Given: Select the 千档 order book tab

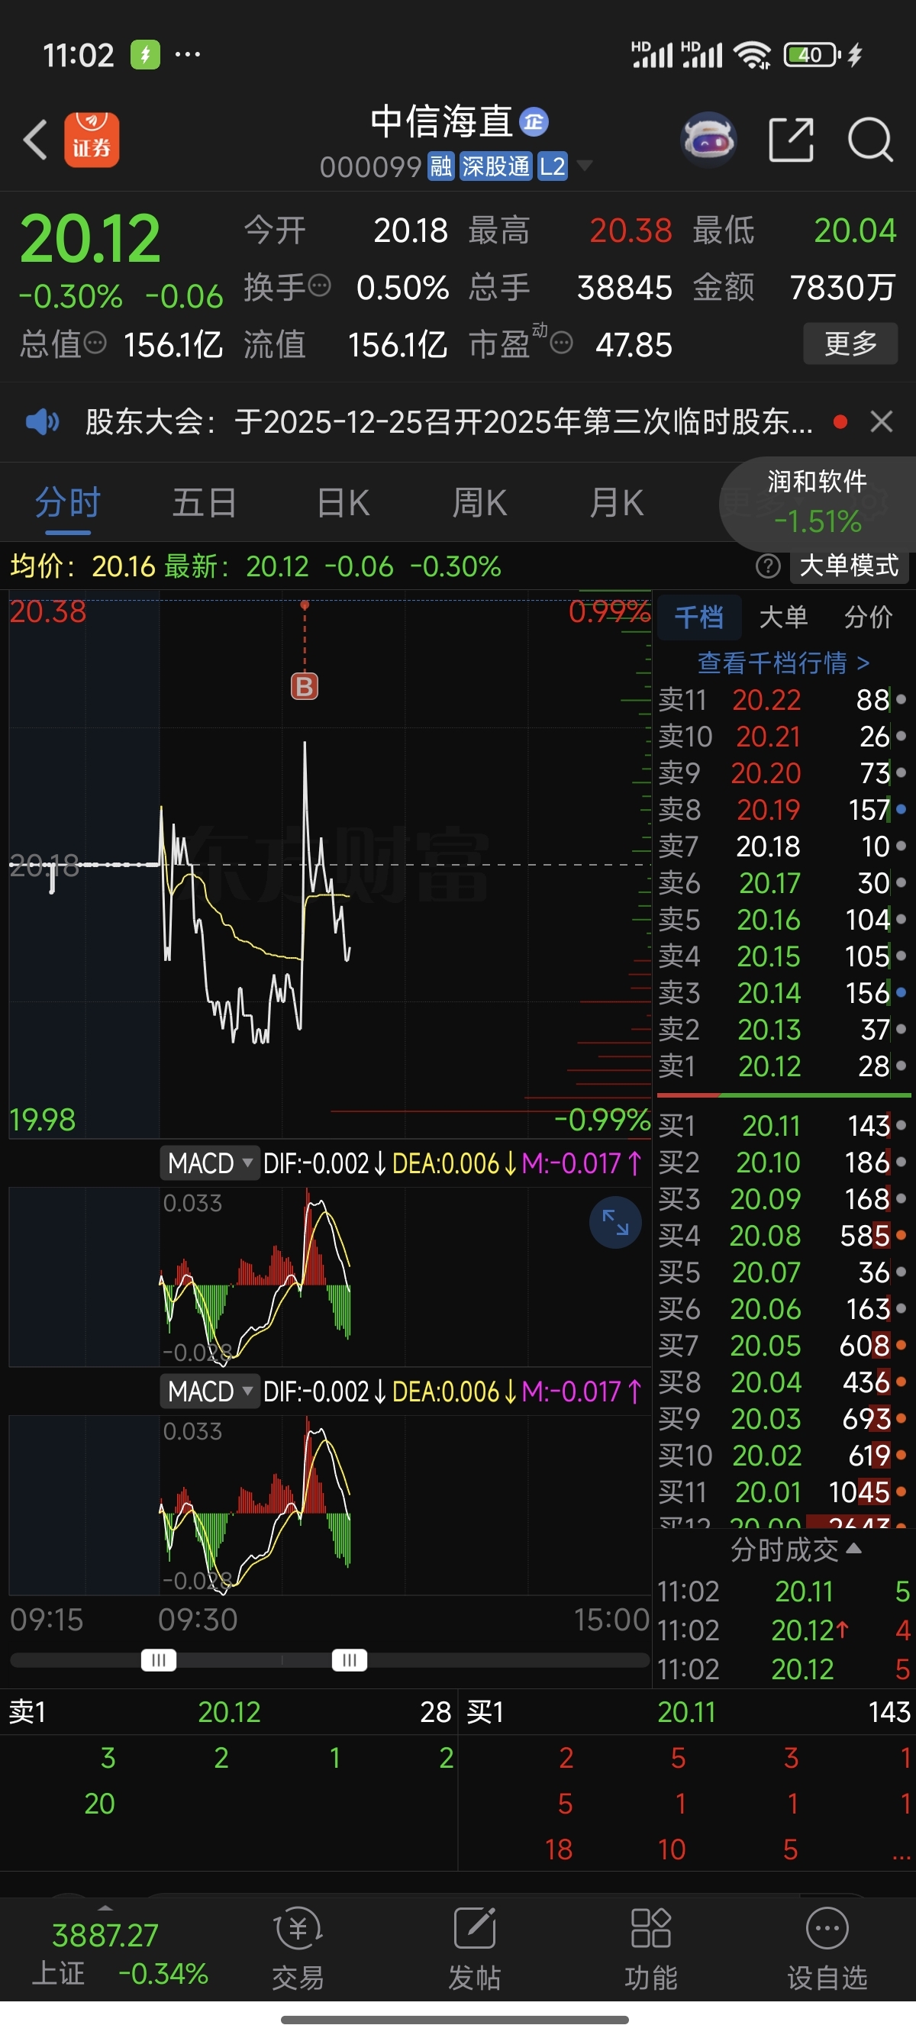Looking at the screenshot, I should tap(699, 617).
